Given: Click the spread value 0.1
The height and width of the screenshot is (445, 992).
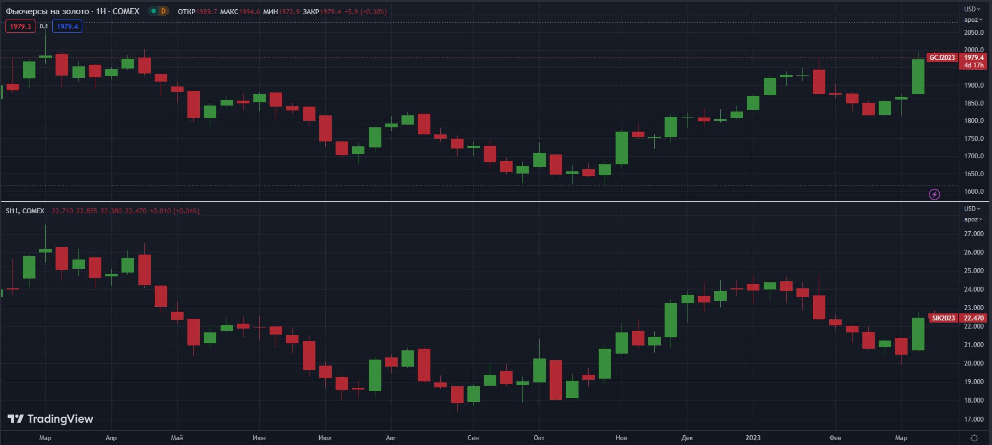Looking at the screenshot, I should [44, 26].
